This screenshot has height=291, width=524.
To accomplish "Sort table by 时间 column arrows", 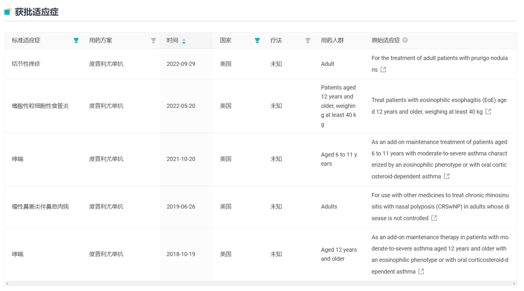I will 184,41.
